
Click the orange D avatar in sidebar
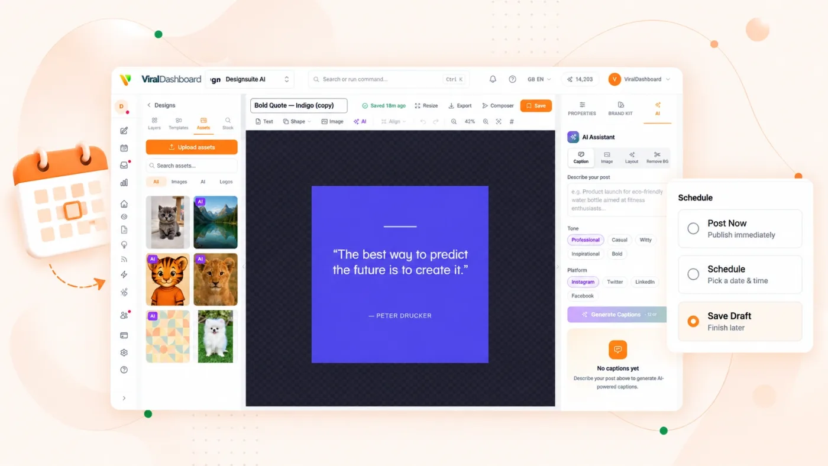(x=121, y=107)
